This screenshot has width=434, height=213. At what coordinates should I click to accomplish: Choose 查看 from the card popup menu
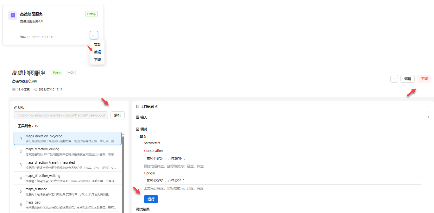(x=97, y=45)
